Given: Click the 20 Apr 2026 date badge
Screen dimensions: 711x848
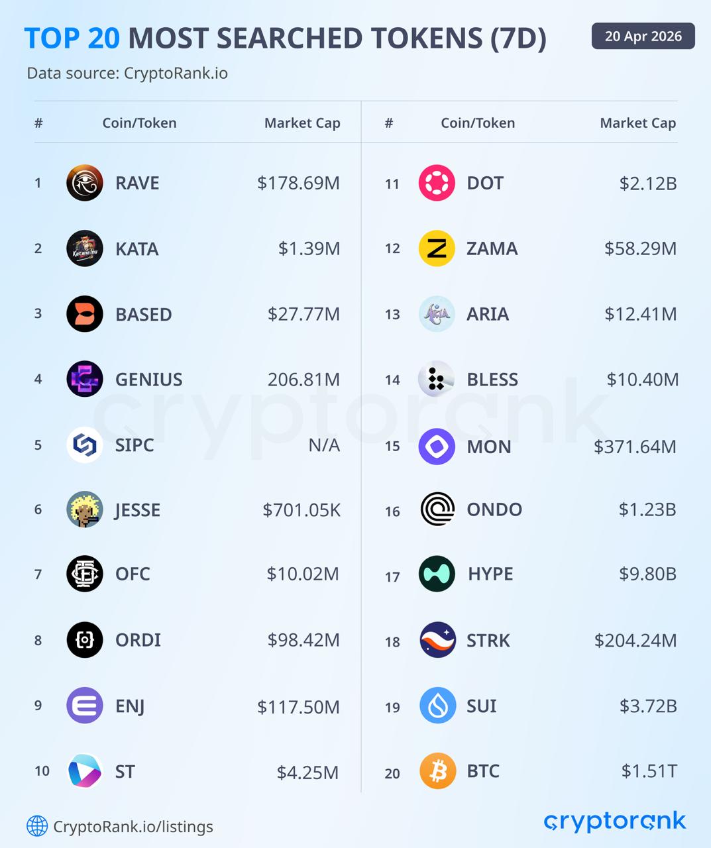Looking at the screenshot, I should pos(643,36).
